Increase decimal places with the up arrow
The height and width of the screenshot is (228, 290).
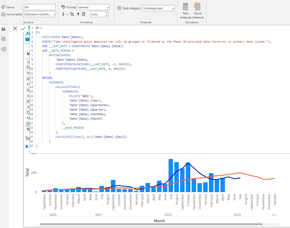pos(106,13)
